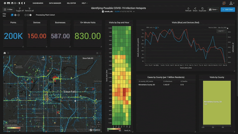Click the 15+ Minute Visits 830.00 value
The height and width of the screenshot is (134, 238).
point(88,36)
